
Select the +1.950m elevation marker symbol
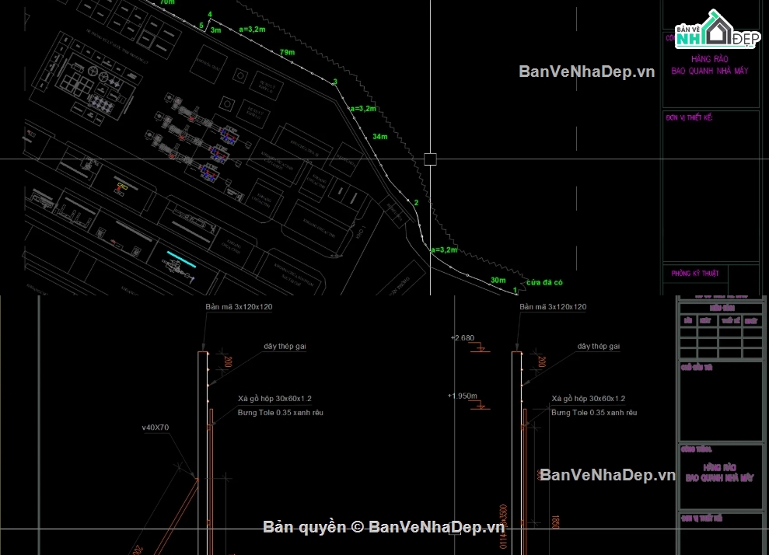tap(481, 405)
